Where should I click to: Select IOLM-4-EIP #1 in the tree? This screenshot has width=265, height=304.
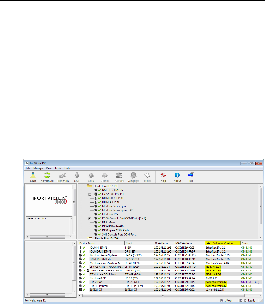[x=111, y=202]
